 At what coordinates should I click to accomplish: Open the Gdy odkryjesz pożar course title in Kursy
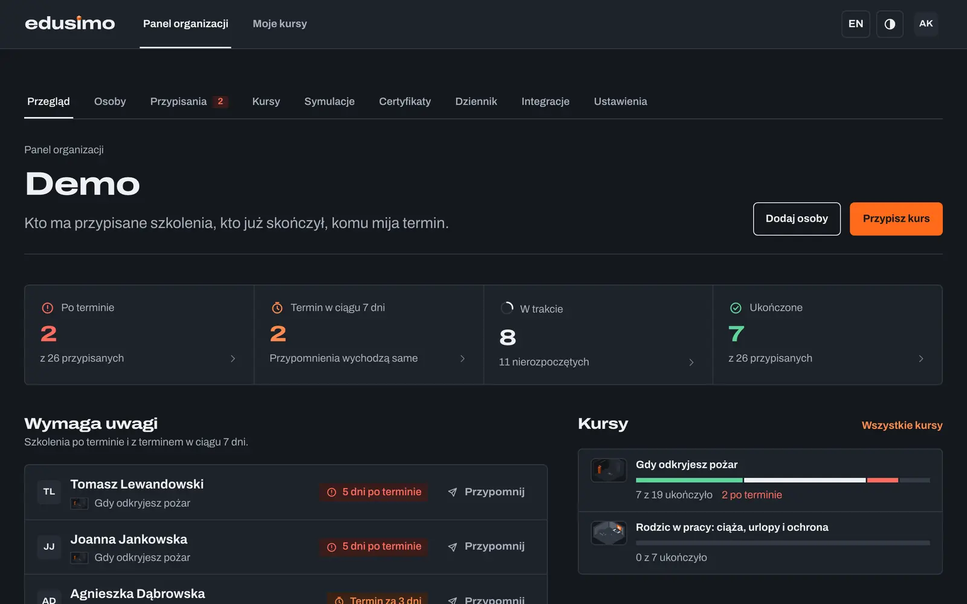[x=687, y=464]
